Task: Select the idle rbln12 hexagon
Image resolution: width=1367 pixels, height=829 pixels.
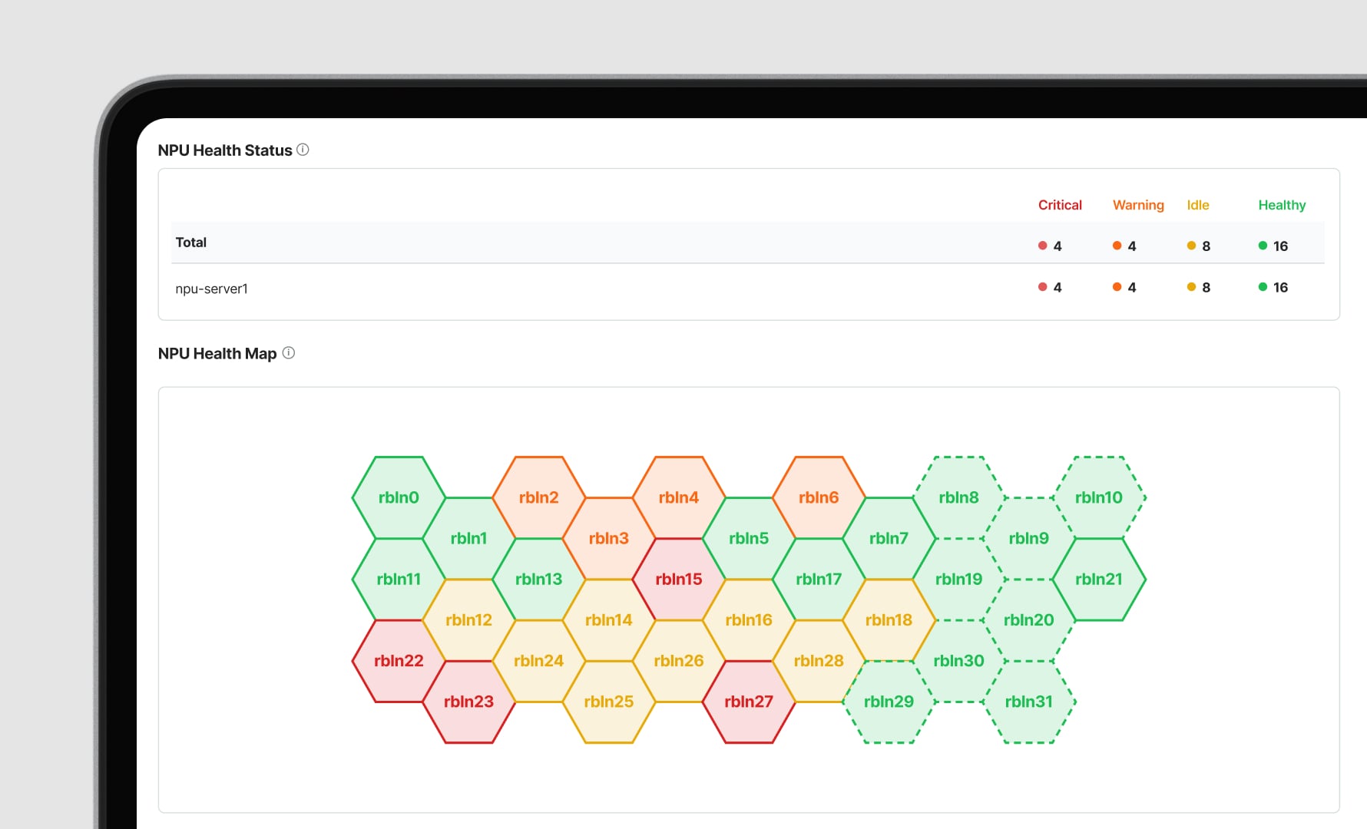Action: 468,619
